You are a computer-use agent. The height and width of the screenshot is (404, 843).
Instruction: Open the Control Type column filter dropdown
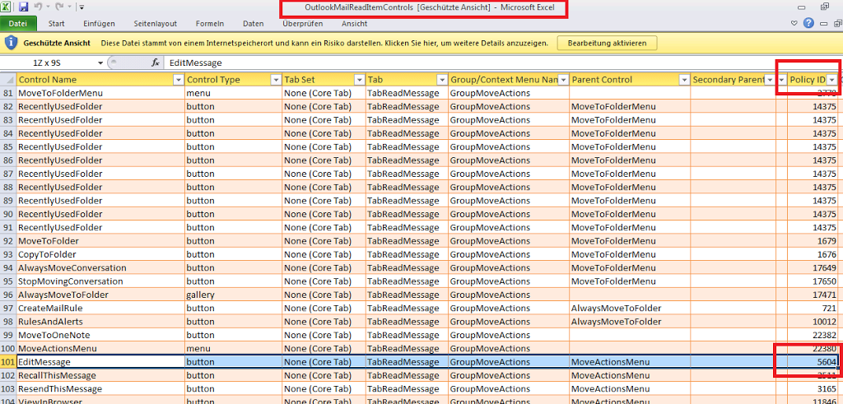click(274, 80)
